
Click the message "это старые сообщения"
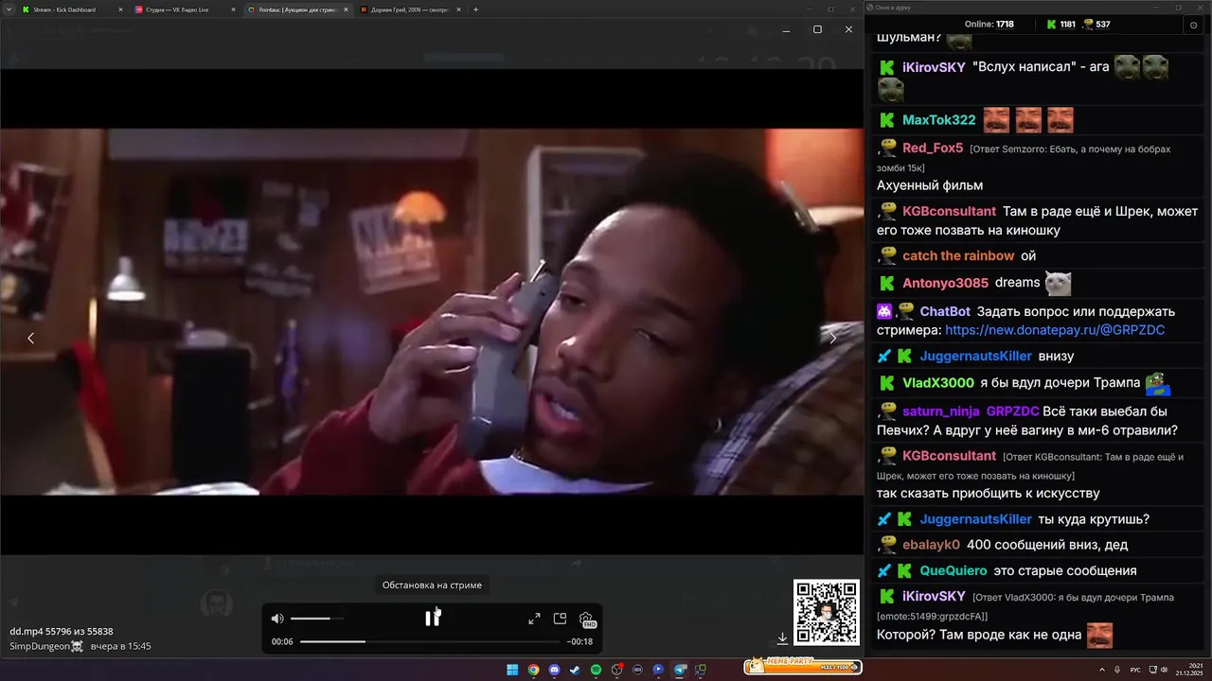1065,570
